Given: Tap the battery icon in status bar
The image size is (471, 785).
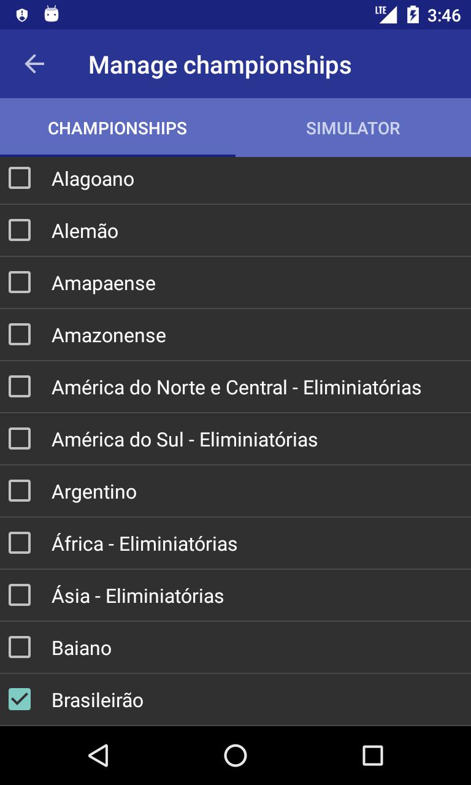Looking at the screenshot, I should point(413,15).
